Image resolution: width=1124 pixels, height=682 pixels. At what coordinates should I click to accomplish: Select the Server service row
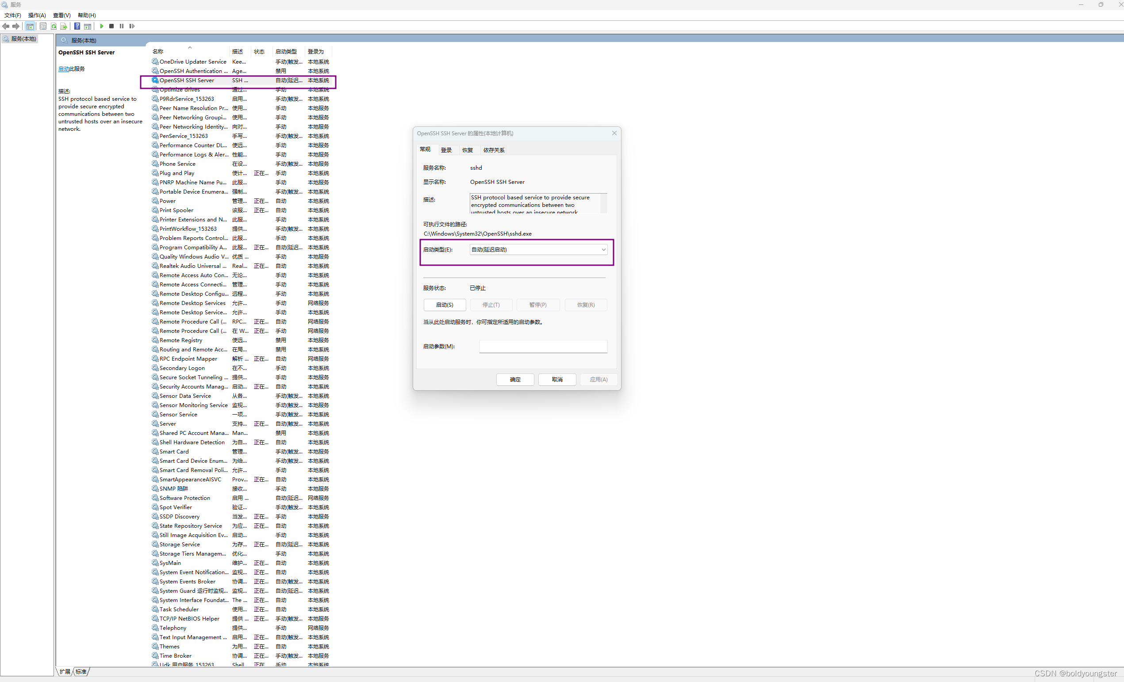tap(241, 424)
